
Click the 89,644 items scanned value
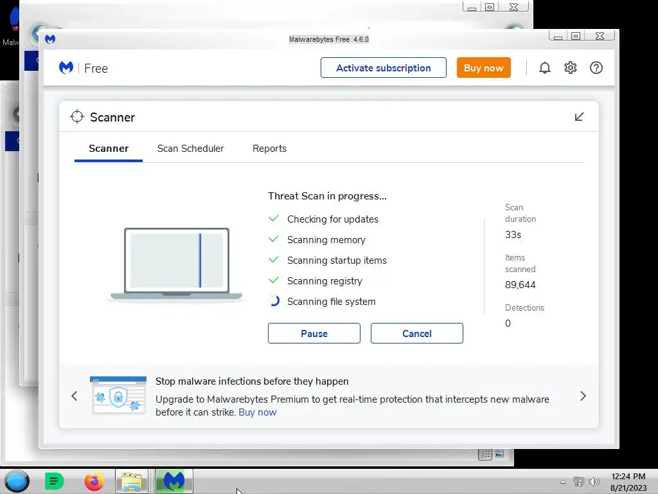tap(520, 285)
